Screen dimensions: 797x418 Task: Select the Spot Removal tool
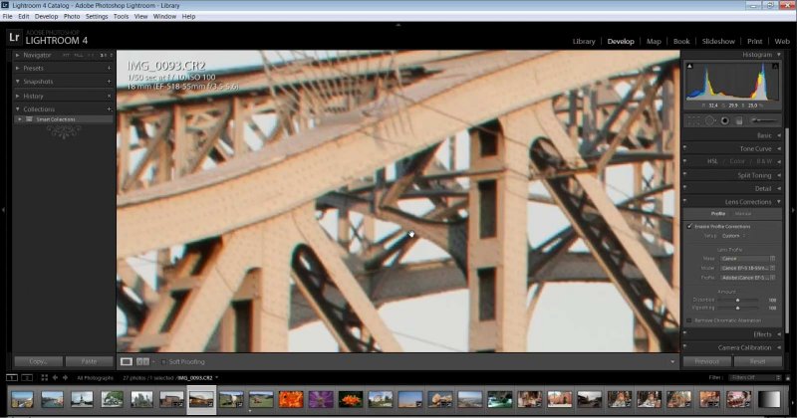tap(708, 120)
